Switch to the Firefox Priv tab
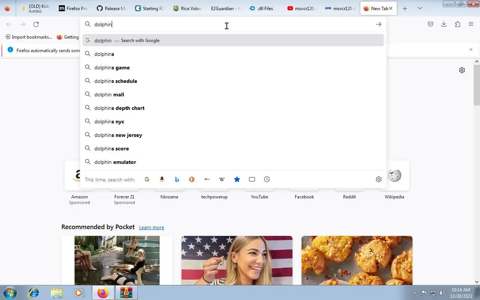Viewport: 480px width, 300px height. (73, 8)
